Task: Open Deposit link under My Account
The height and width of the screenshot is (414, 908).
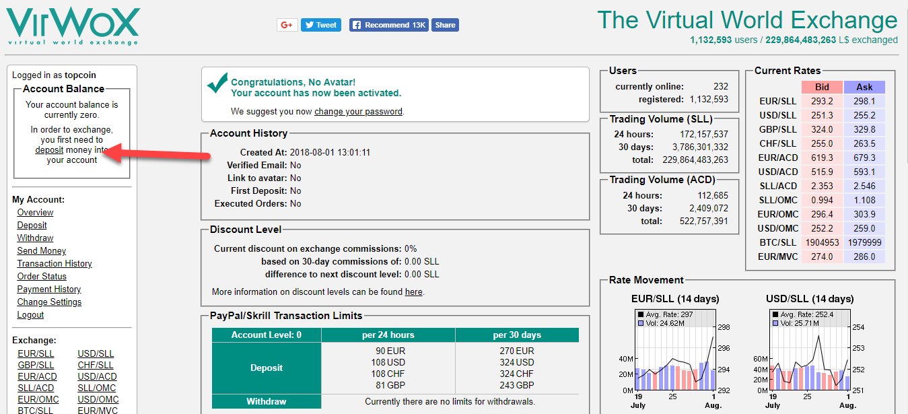Action: (32, 225)
